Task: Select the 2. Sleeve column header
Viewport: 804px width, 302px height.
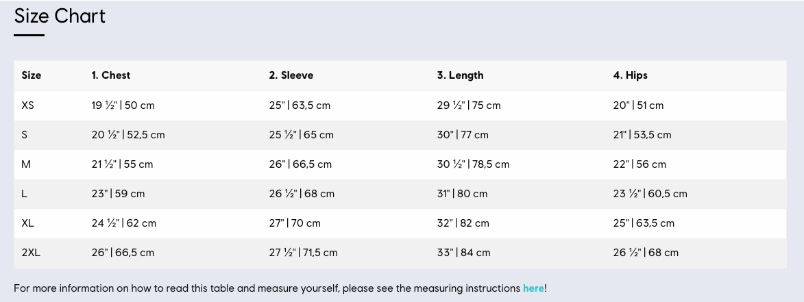Action: 291,75
